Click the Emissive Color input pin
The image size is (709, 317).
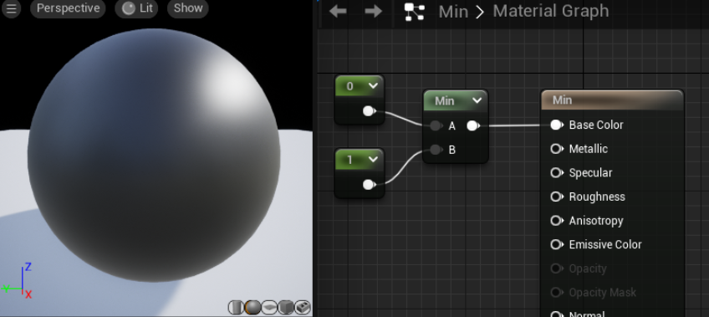point(557,244)
